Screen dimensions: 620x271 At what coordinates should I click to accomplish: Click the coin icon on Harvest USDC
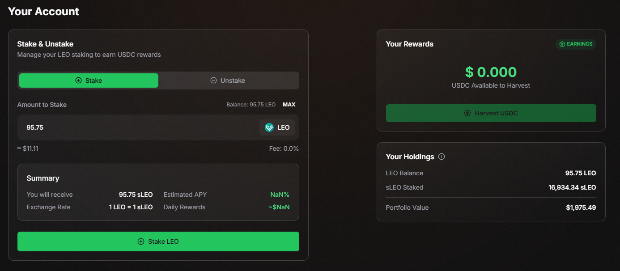coord(467,113)
